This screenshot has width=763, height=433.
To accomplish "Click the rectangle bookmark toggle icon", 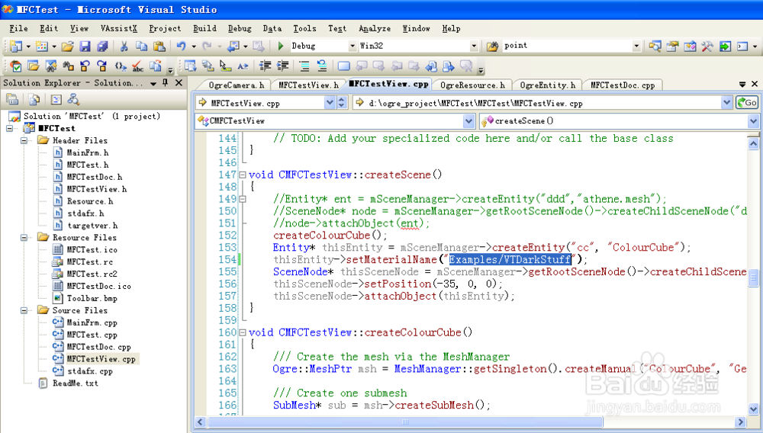I will 343,66.
